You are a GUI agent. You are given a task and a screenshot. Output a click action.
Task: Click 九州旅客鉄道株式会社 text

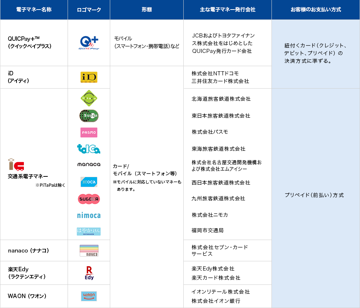click(x=218, y=199)
